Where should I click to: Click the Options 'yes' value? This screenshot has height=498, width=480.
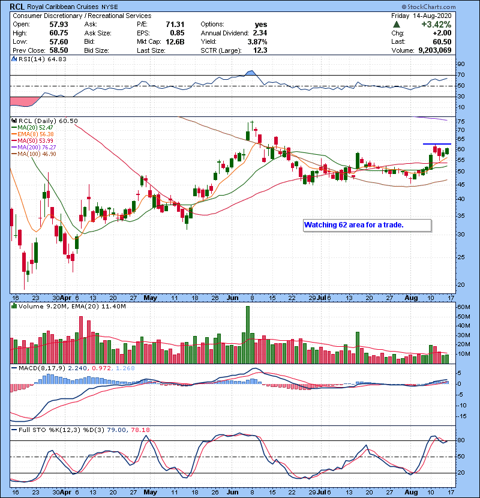261,25
